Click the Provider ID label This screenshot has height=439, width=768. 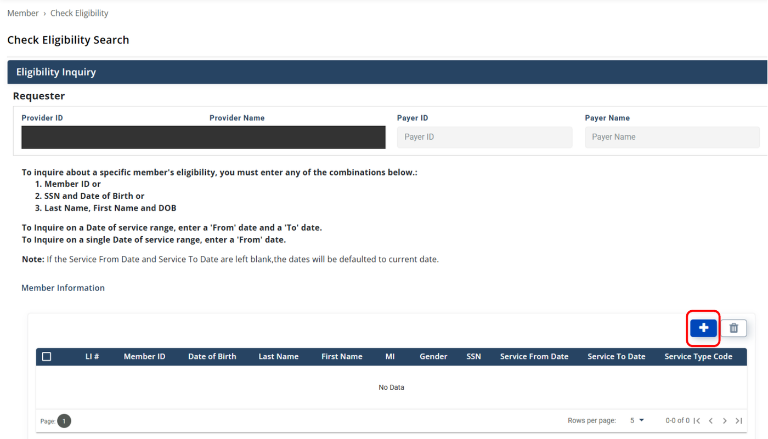(x=42, y=118)
